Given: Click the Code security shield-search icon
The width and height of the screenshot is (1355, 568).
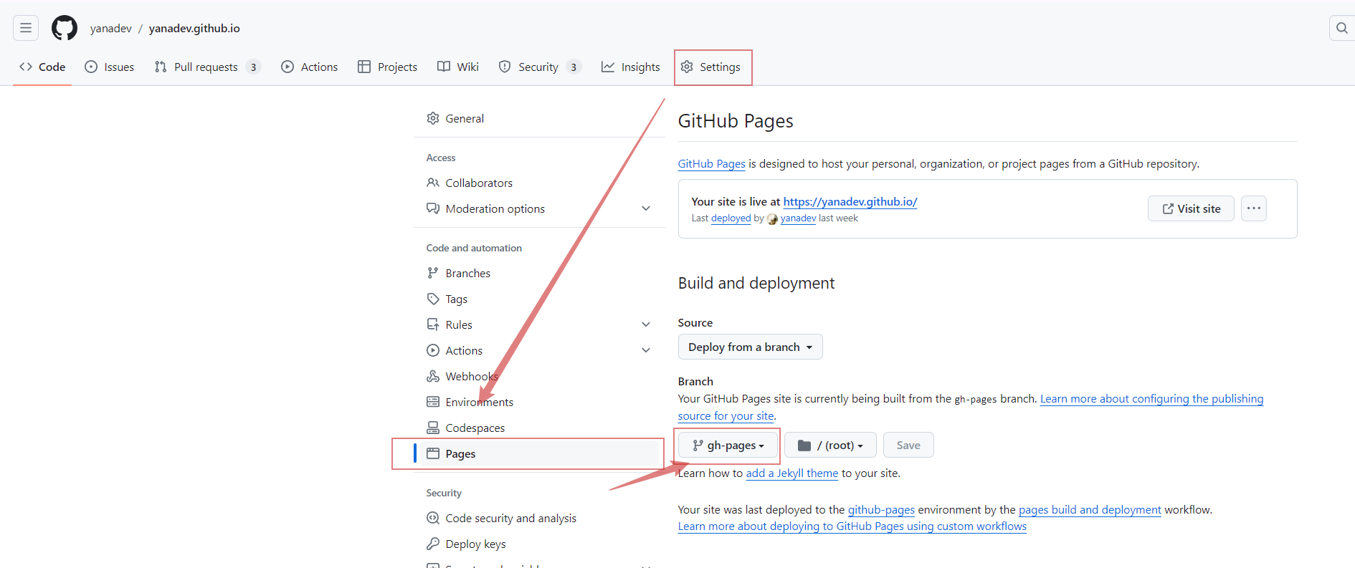Looking at the screenshot, I should 433,518.
